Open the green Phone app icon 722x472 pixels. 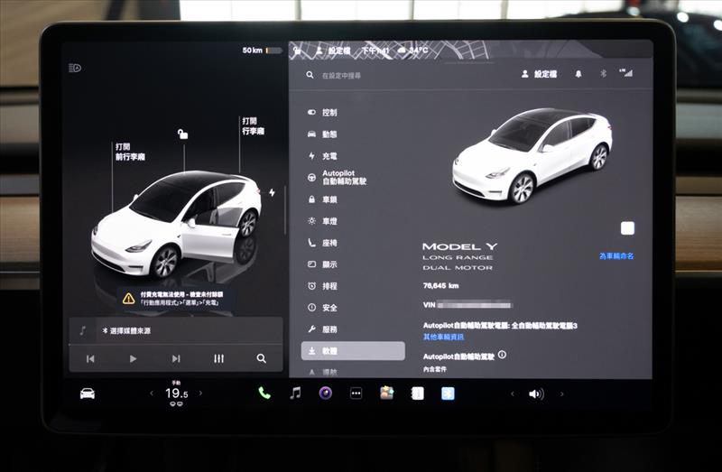point(264,393)
